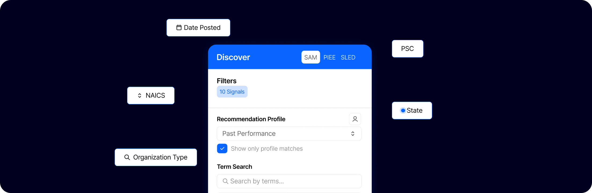Viewport: 592px width, 193px height.
Task: Click the 10 Signals badge
Action: (232, 92)
